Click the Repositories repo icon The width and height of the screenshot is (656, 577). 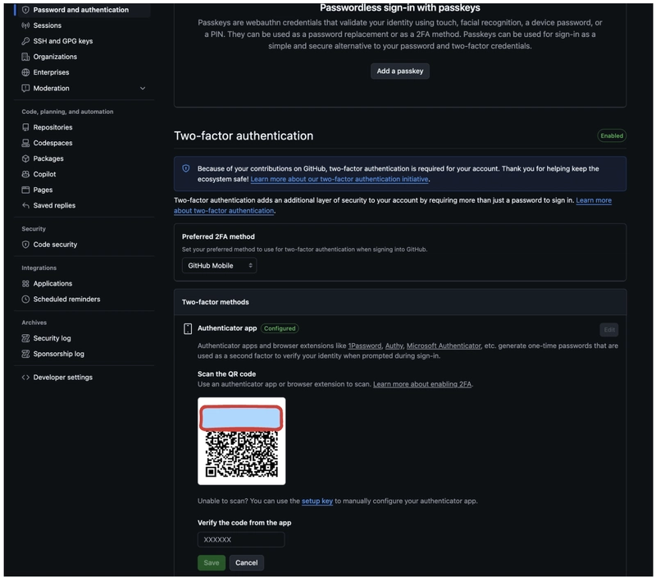[x=25, y=127]
